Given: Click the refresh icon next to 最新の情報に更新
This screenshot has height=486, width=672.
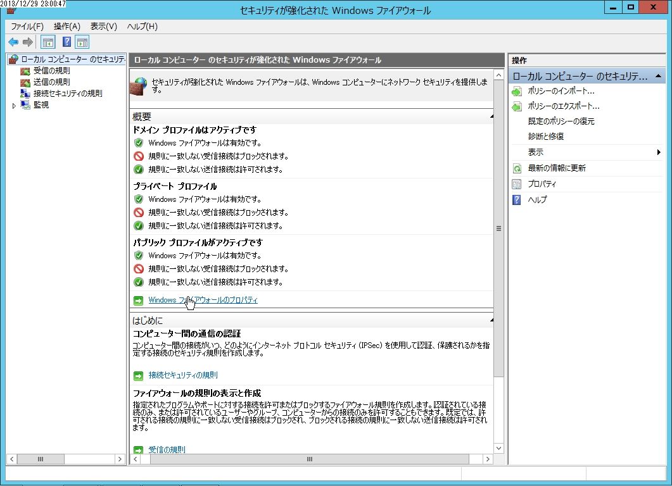Looking at the screenshot, I should [517, 168].
